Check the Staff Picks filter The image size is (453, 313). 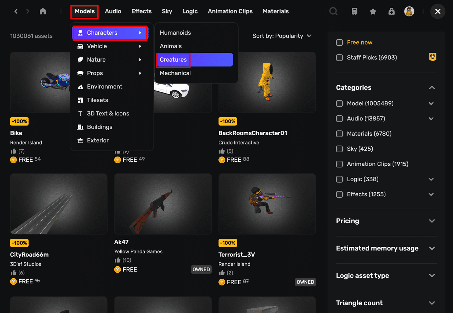[x=339, y=58]
